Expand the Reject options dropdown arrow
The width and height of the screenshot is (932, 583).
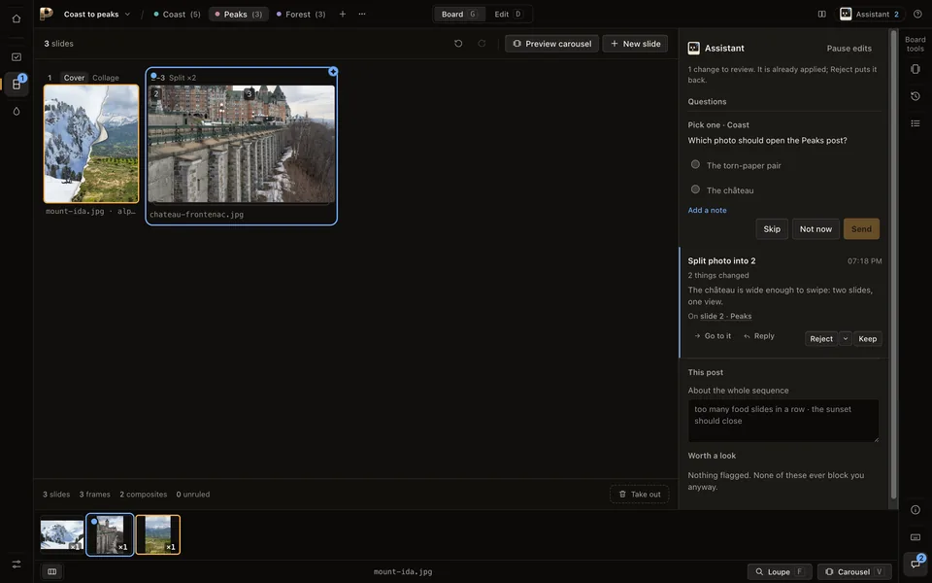pos(846,339)
